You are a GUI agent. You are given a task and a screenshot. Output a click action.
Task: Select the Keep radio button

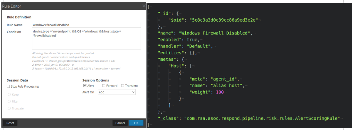point(9,95)
